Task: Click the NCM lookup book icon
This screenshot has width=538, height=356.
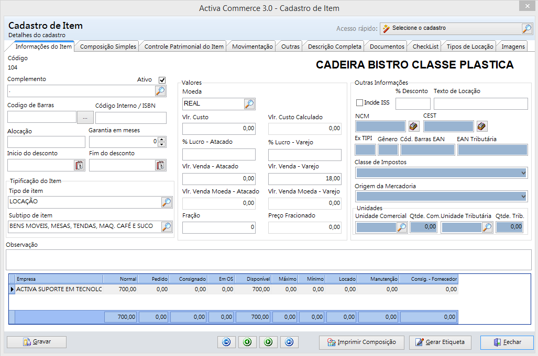Action: coord(413,126)
